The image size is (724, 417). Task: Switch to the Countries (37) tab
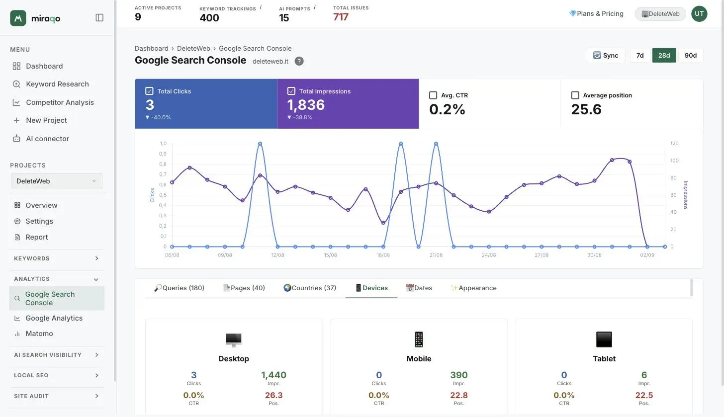309,288
